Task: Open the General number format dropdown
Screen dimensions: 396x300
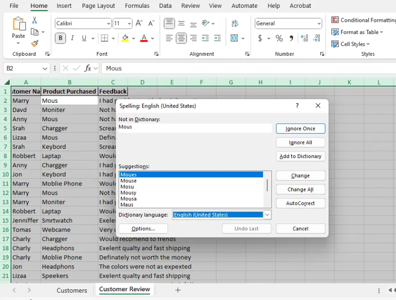Action: [x=318, y=24]
